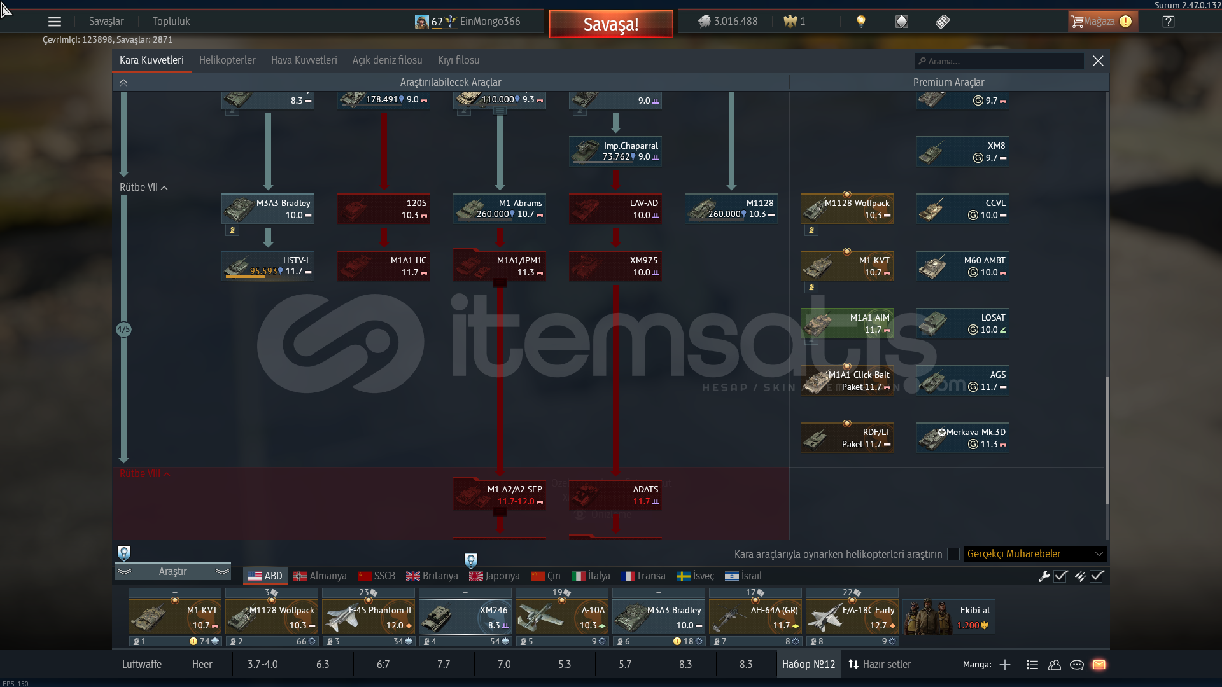Select the Almanya nation tab

(x=320, y=576)
